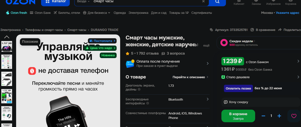Select Телефоны и смарт-часы breadcrumb
The width and height of the screenshot is (301, 127).
click(x=44, y=30)
